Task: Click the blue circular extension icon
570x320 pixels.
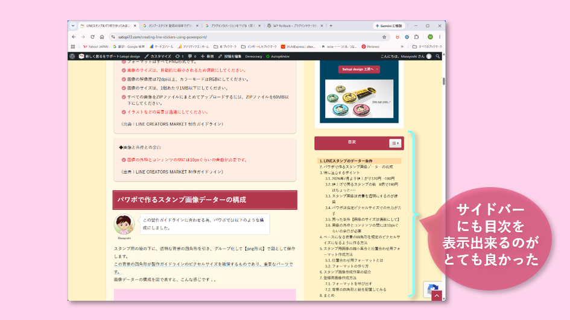Action: 407,37
